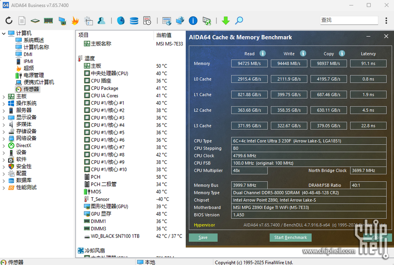This screenshot has height=265, width=394.
Task: Select 系统概述 in the tree
Action: tap(34, 40)
